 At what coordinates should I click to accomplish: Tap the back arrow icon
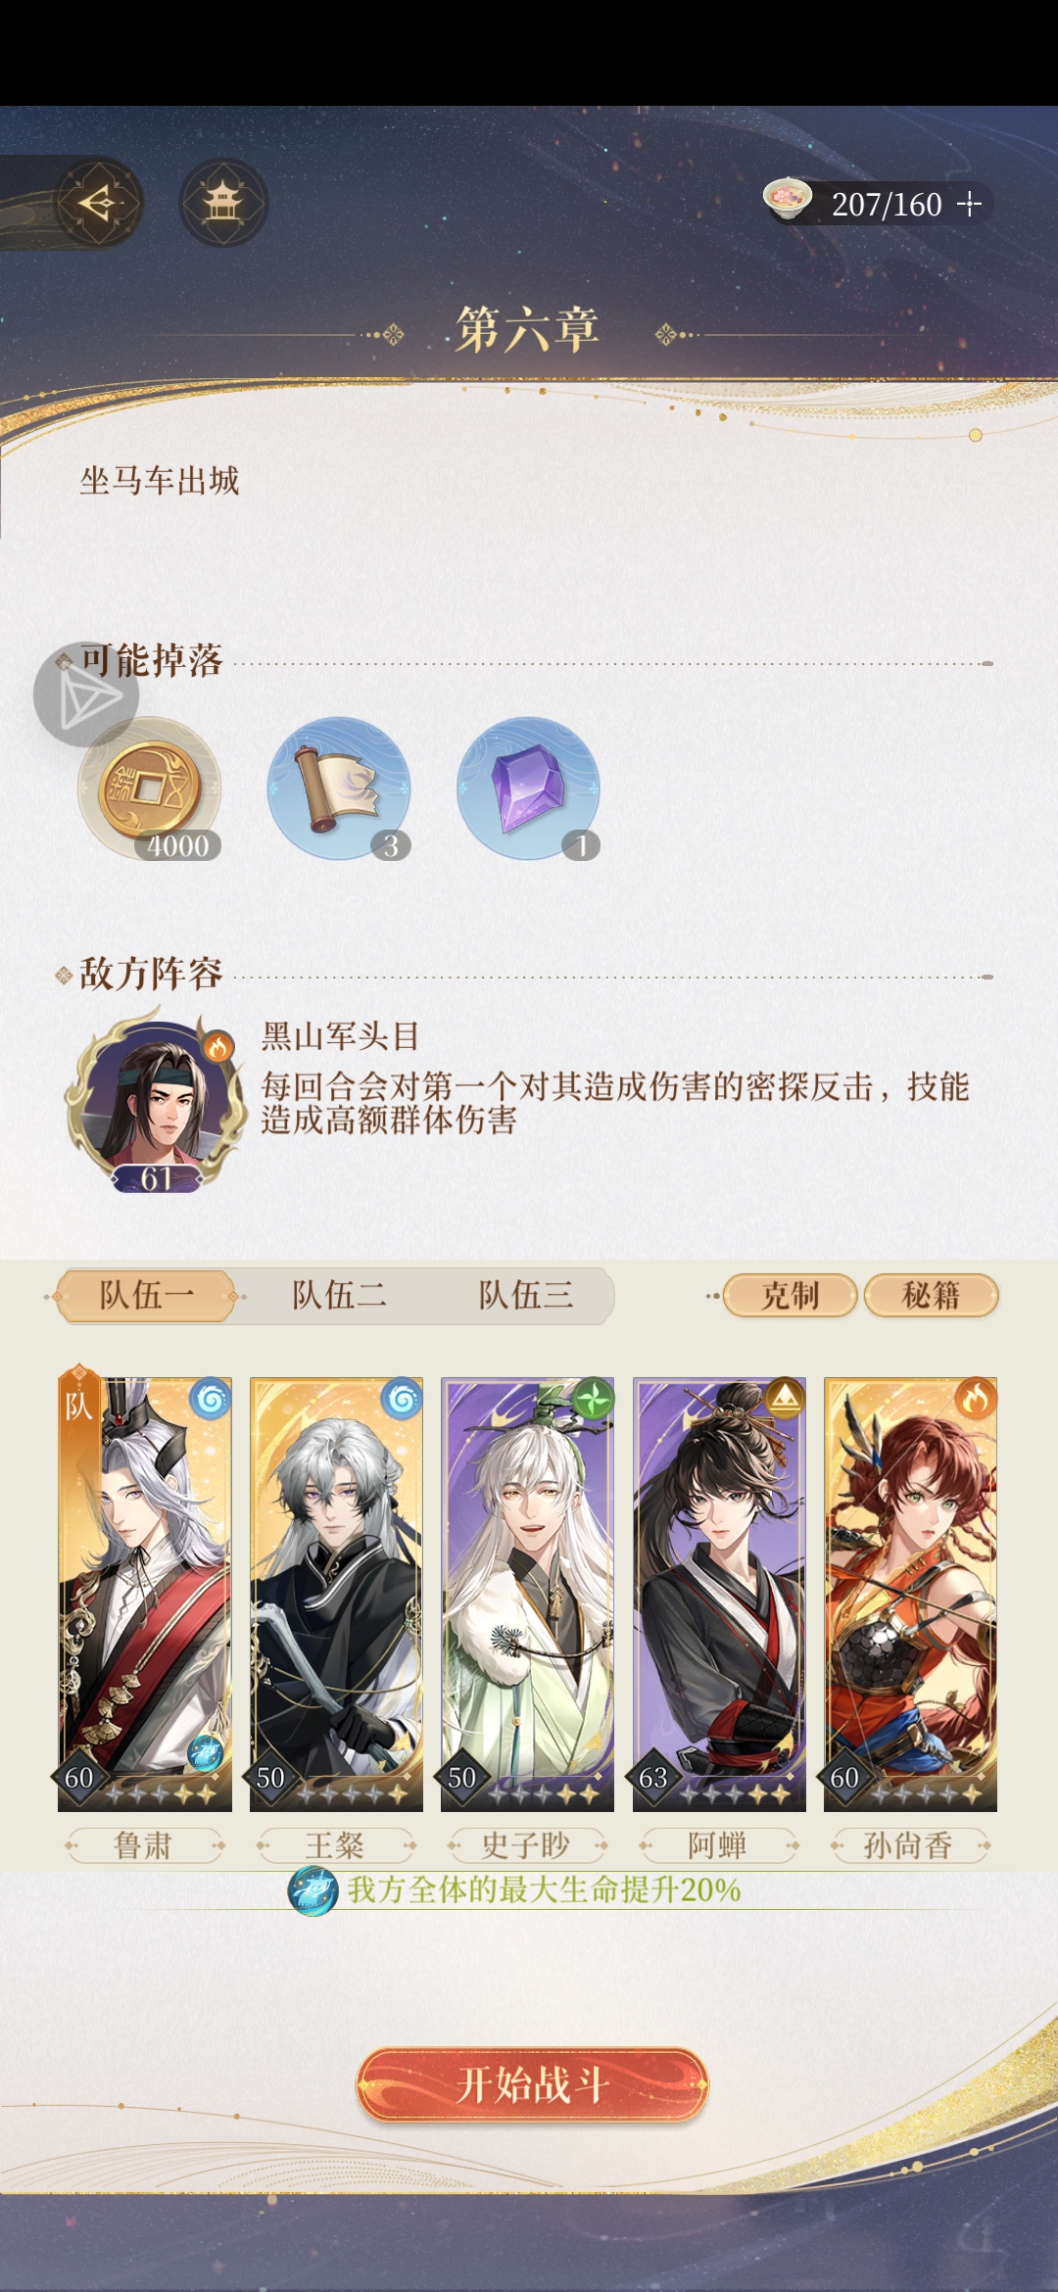(x=98, y=204)
